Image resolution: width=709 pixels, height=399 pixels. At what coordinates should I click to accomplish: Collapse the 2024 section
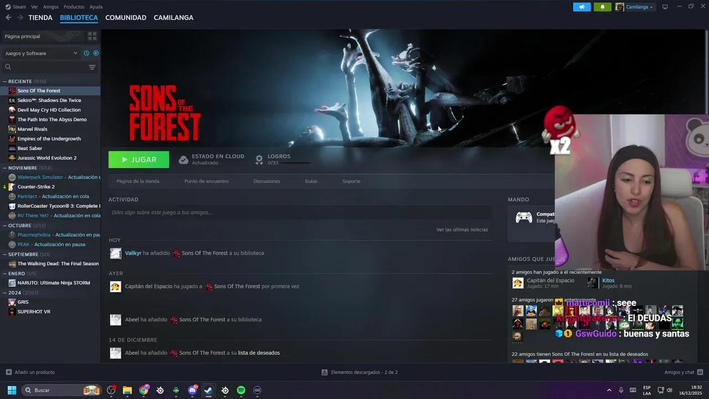[5, 293]
